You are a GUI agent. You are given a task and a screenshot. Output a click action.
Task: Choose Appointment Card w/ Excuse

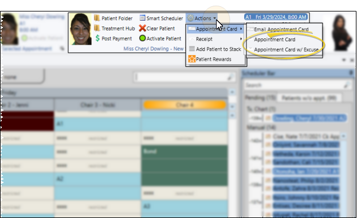pos(286,49)
